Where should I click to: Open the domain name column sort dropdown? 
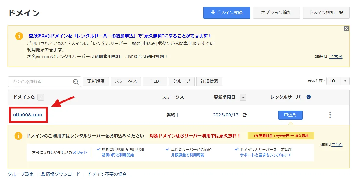[x=41, y=97]
